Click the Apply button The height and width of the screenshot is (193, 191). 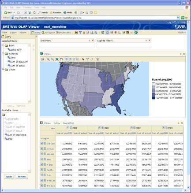(x=9, y=177)
